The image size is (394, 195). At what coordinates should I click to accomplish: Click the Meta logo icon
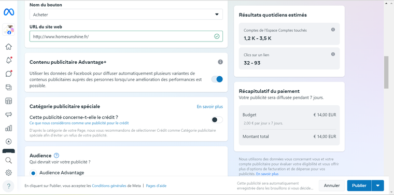pos(9,12)
